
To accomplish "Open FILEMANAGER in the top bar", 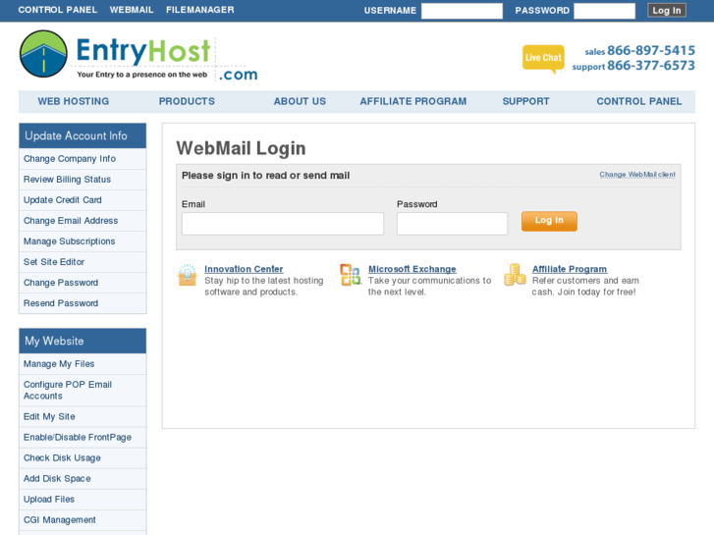I will coord(200,10).
